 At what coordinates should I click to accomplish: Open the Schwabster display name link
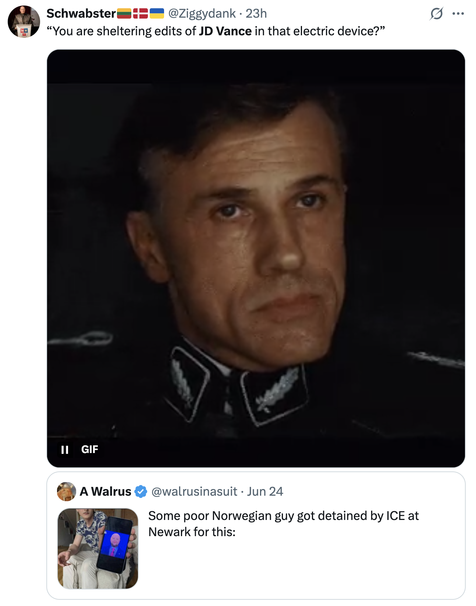[x=81, y=14]
